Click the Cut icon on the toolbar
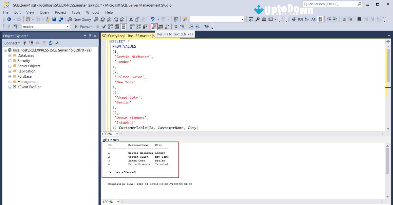The image size is (393, 205). [131, 19]
